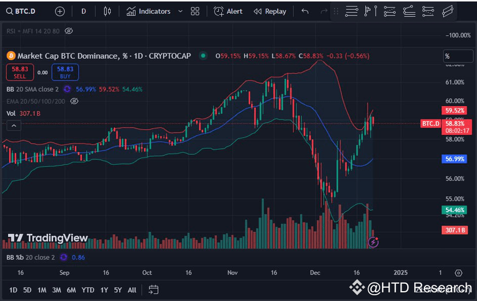Screen dimensions: 477x301
Task: Open the candlestick chart style menu
Action: pos(107,12)
